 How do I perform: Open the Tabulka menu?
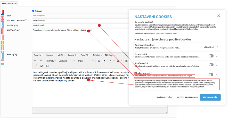(97, 55)
